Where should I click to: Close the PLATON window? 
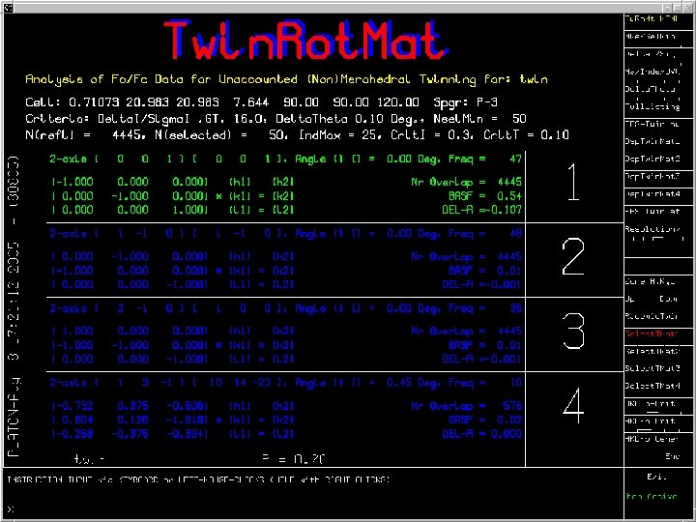[x=687, y=8]
